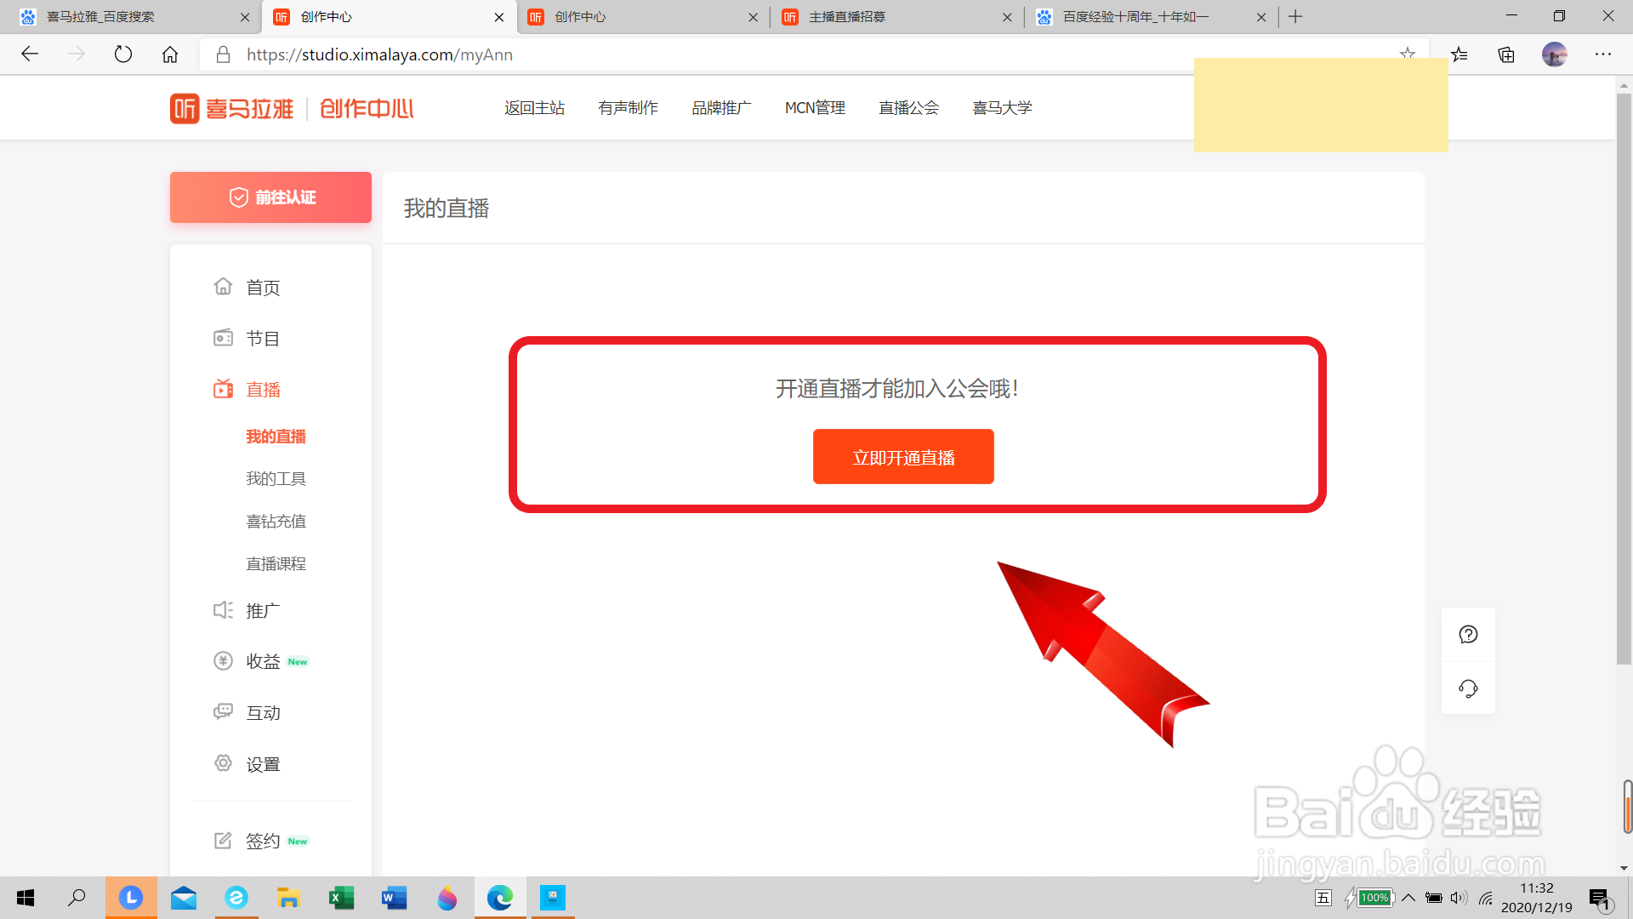
Task: Click the browser profile avatar
Action: (1555, 54)
